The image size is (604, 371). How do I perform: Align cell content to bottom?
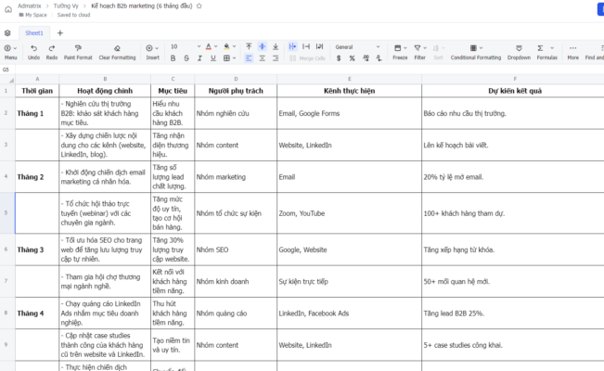coord(276,46)
